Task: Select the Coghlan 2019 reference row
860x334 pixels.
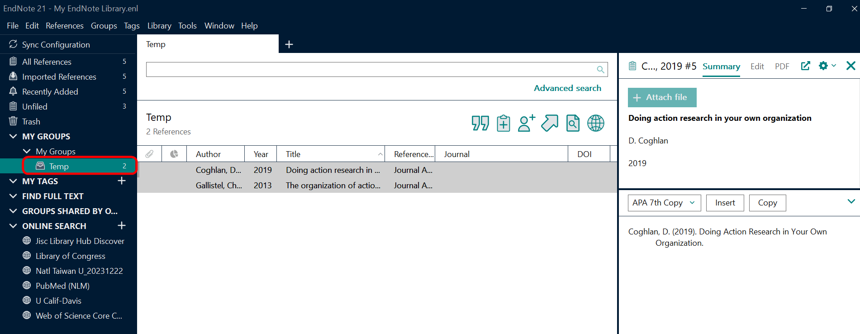Action: (x=377, y=170)
